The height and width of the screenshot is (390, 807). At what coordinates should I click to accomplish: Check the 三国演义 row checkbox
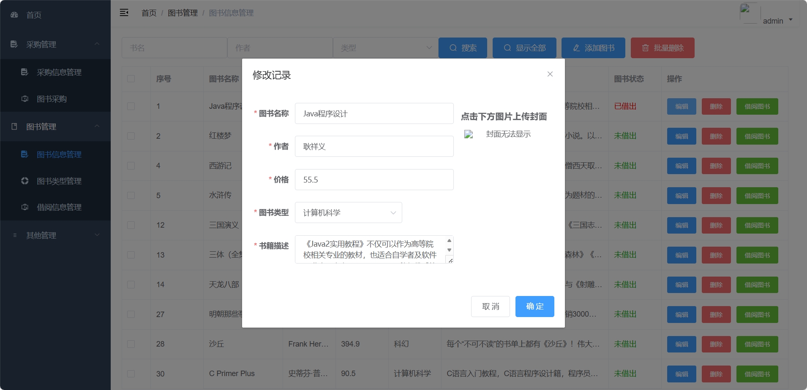click(131, 225)
